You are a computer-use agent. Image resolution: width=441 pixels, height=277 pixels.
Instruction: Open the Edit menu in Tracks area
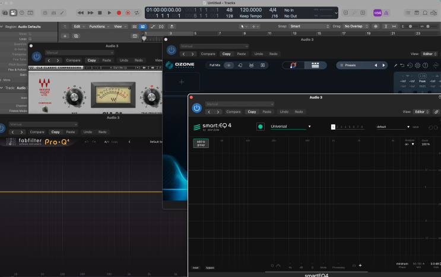79,27
